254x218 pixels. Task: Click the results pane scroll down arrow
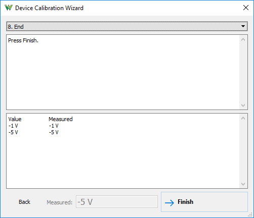click(243, 184)
